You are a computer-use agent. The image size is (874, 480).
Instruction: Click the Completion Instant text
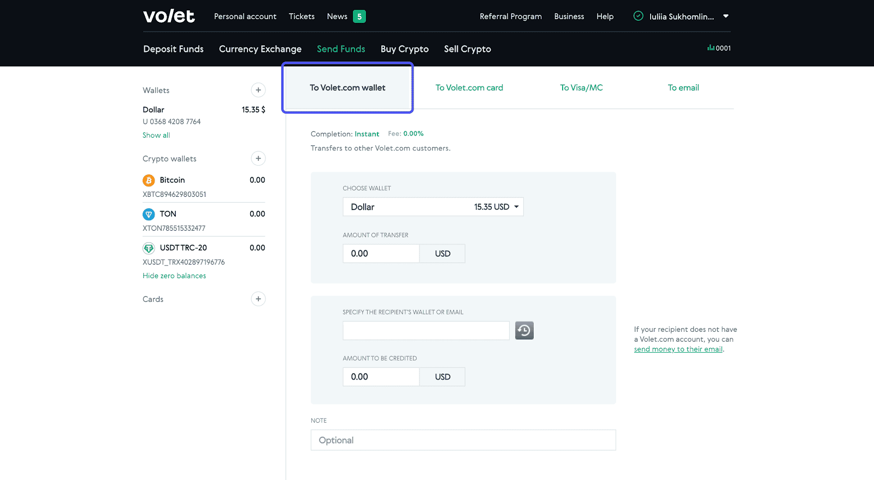345,134
